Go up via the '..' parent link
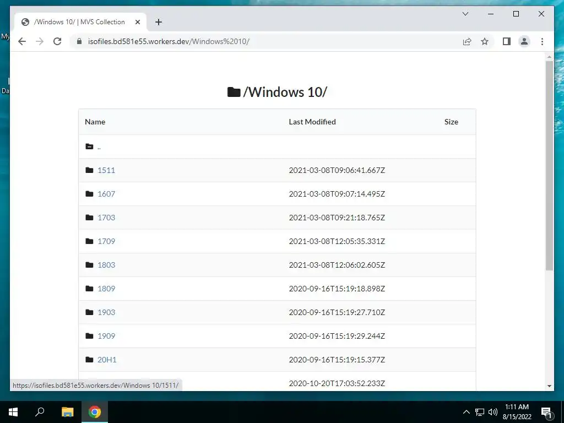564x423 pixels. 99,147
